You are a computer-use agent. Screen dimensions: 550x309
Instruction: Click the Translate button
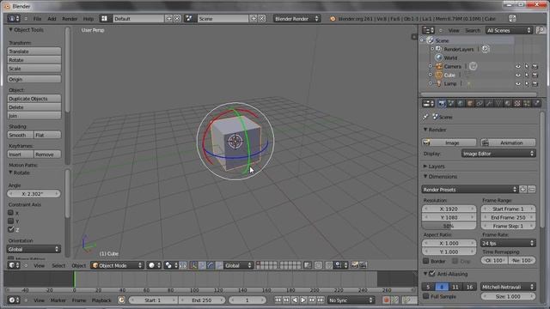tap(34, 51)
